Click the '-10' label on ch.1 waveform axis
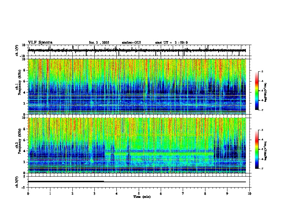 [x=23, y=56]
